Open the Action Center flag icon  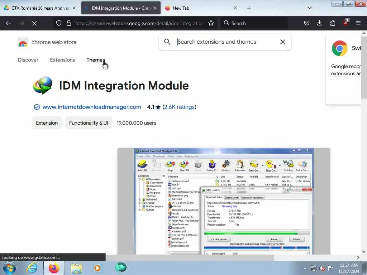(x=330, y=268)
